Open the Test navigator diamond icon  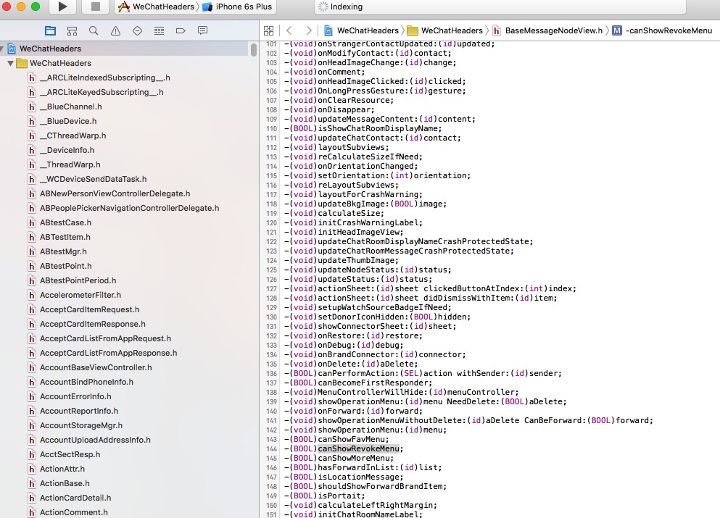[137, 30]
